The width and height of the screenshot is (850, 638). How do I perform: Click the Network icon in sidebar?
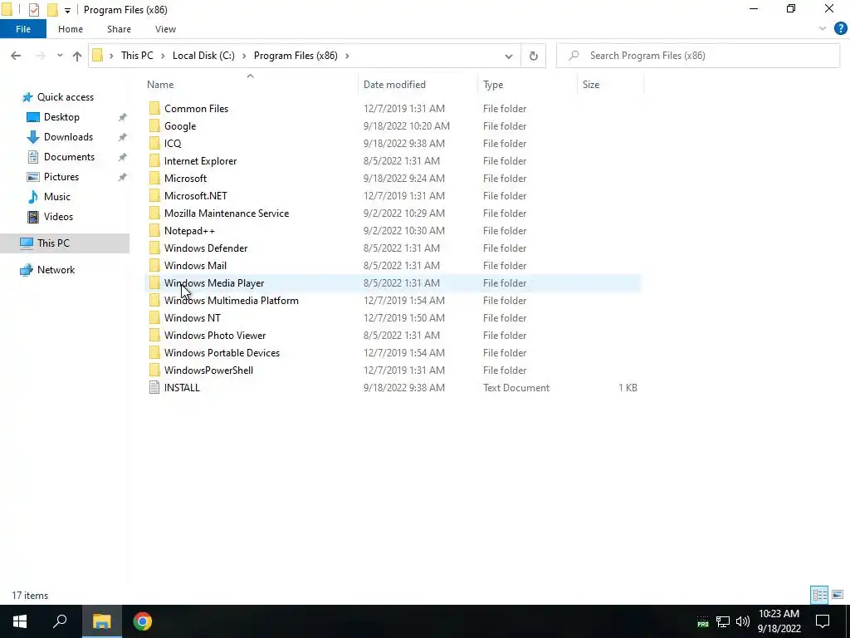(x=26, y=270)
